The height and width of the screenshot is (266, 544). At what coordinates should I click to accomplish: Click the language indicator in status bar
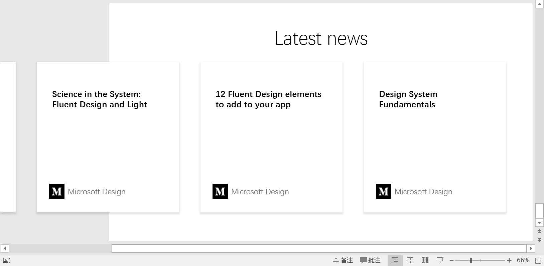5,260
